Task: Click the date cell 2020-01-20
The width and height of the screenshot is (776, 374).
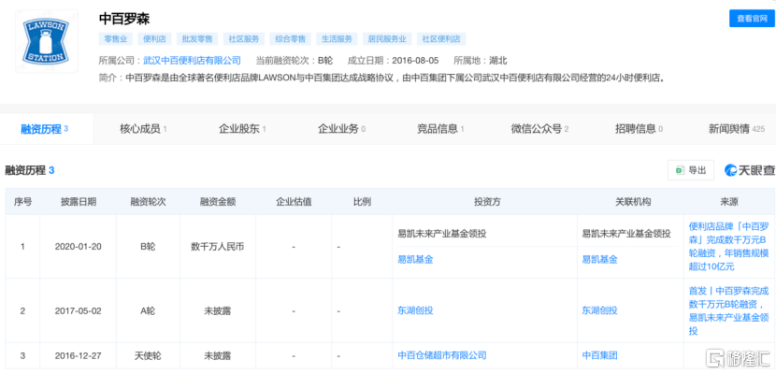Action: (79, 246)
